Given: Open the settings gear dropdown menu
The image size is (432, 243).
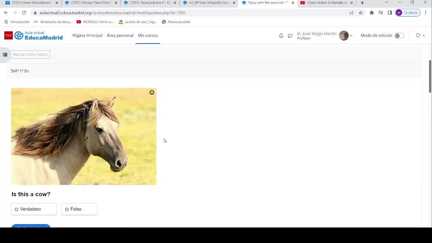Looking at the screenshot, I should 420,35.
